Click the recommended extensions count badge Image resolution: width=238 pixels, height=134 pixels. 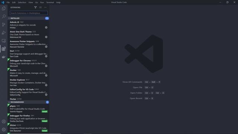click(47, 102)
